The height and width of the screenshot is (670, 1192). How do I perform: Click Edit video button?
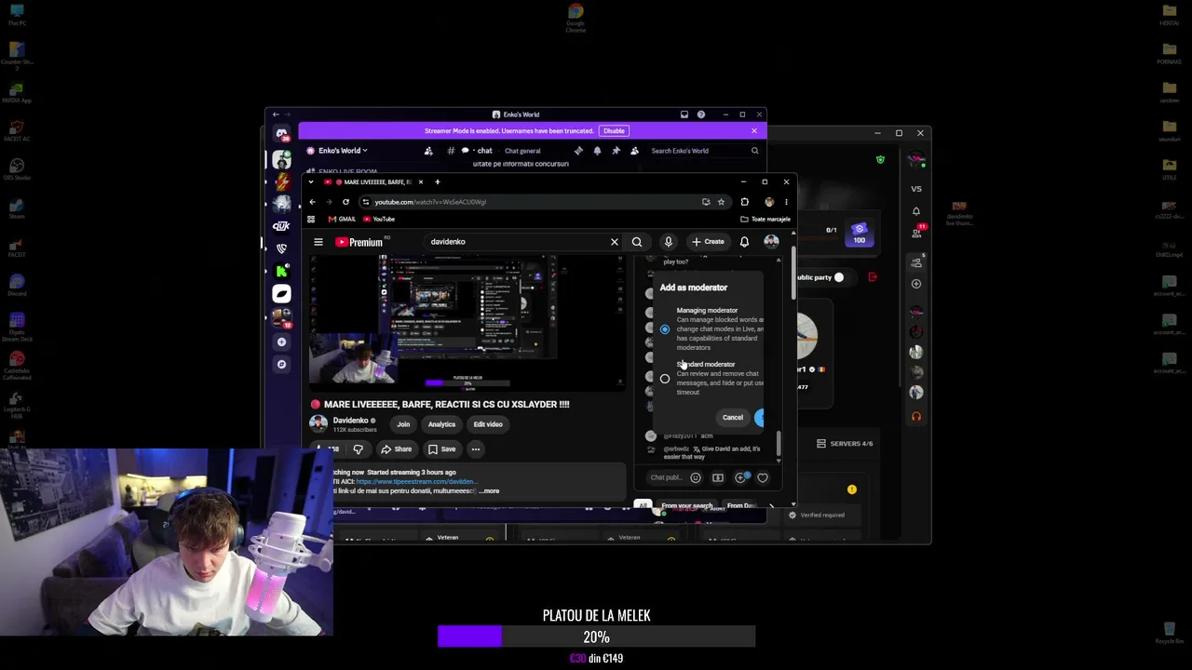click(488, 424)
